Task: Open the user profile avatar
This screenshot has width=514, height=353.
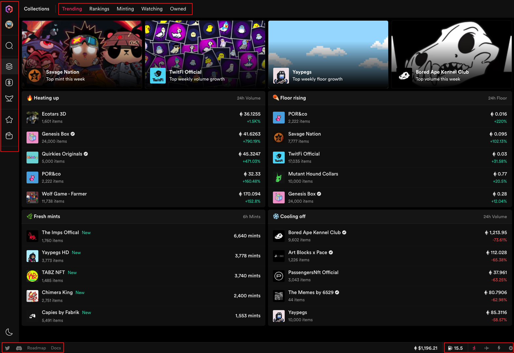Action: [9, 25]
